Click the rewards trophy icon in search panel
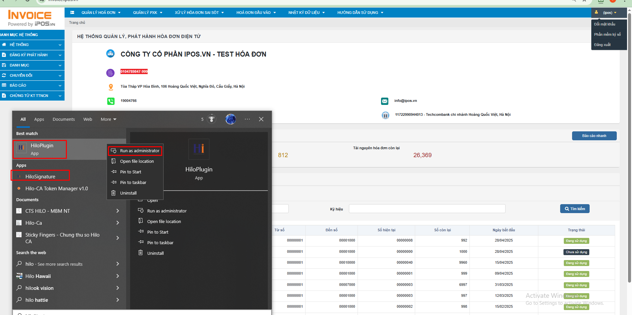Image resolution: width=632 pixels, height=315 pixels. (212, 119)
